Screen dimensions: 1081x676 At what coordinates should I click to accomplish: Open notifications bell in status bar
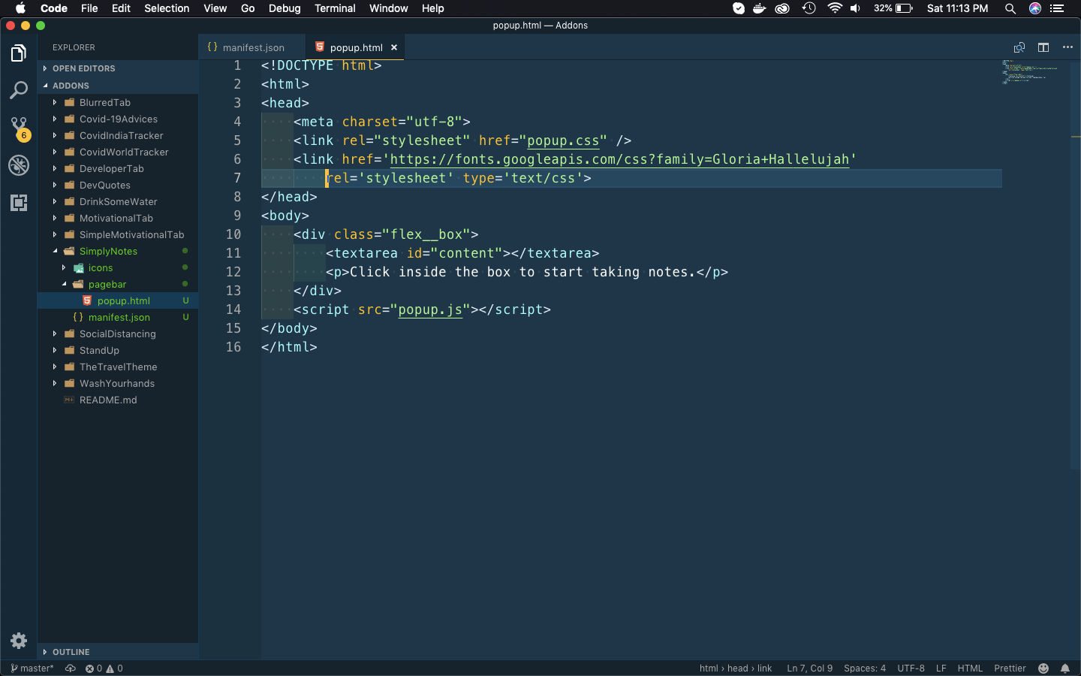click(x=1065, y=668)
